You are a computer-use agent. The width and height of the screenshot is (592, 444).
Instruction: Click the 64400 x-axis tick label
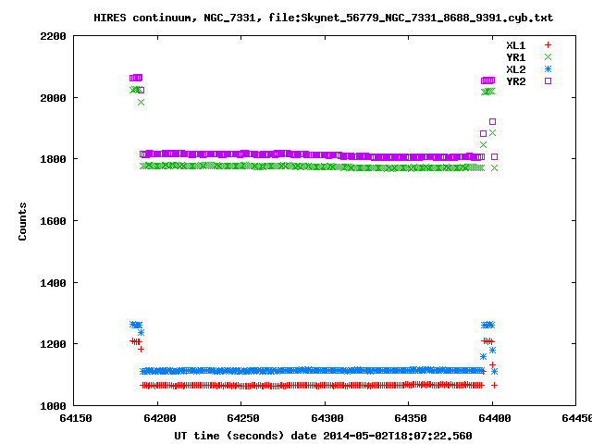click(494, 418)
